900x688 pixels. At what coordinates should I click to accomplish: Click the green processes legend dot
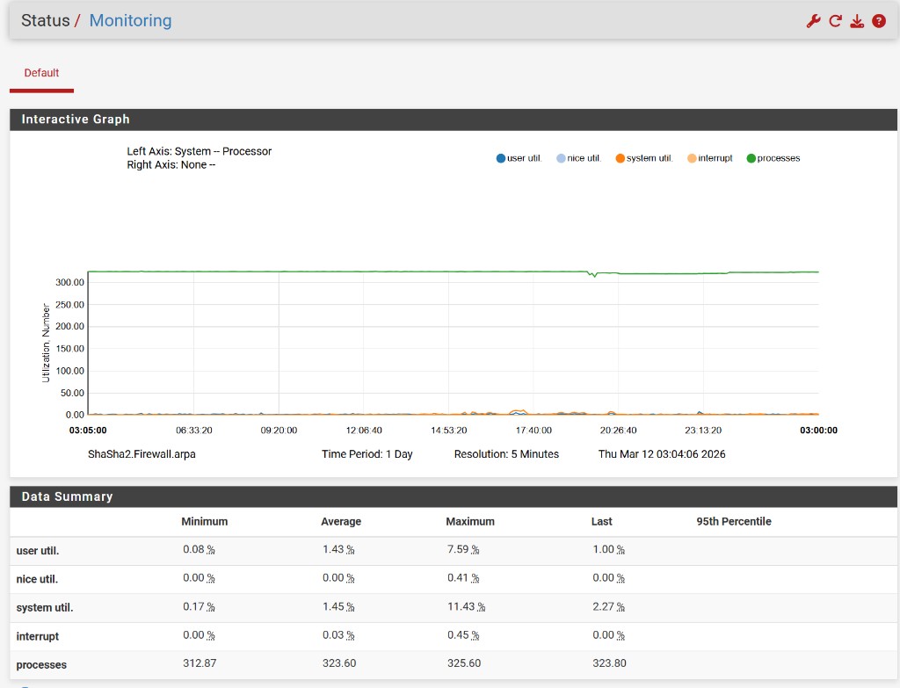(x=751, y=158)
